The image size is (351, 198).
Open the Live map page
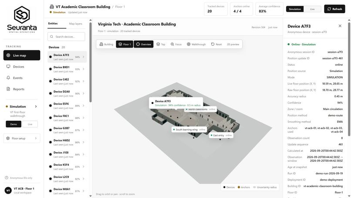22,55
